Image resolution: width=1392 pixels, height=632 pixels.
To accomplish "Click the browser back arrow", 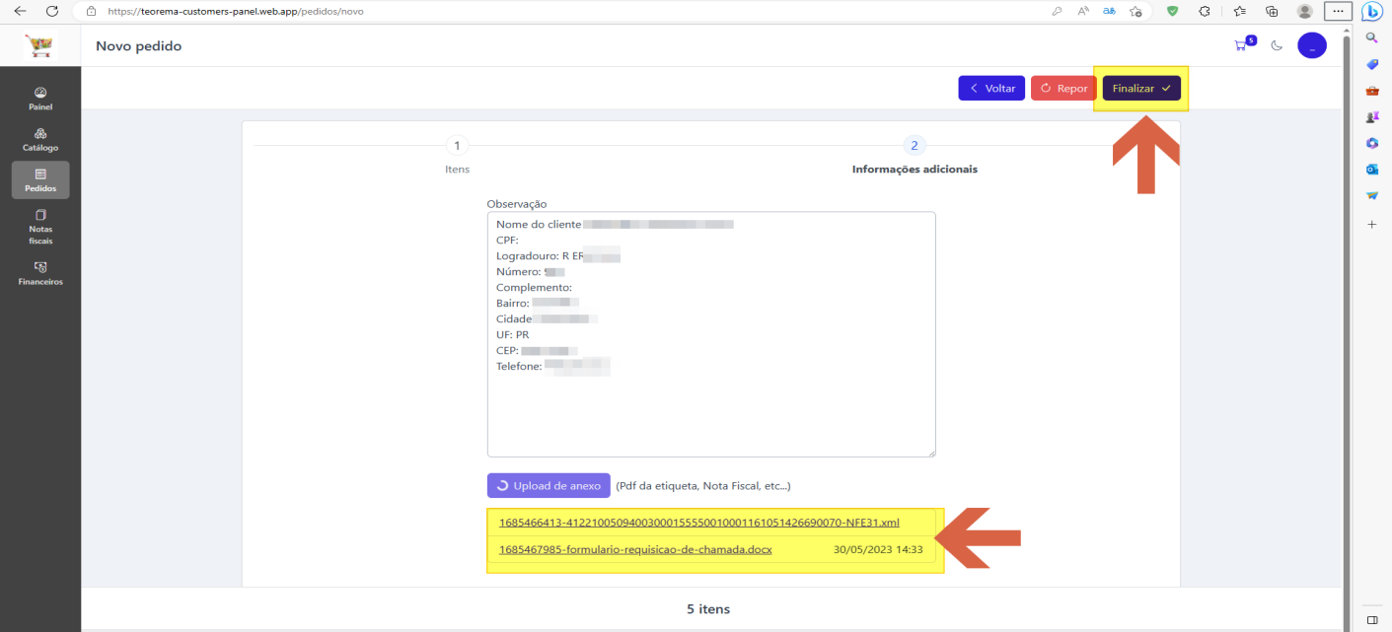I will pos(20,11).
